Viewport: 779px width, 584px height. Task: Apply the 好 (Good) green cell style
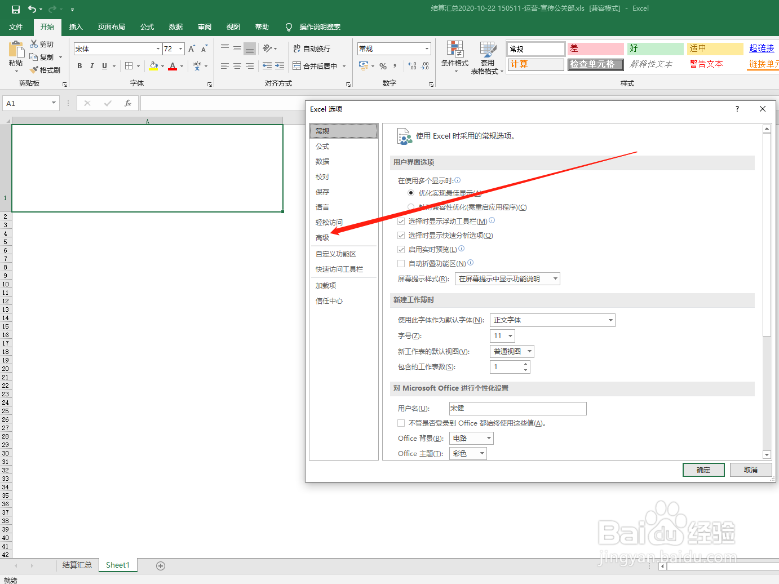pos(656,48)
